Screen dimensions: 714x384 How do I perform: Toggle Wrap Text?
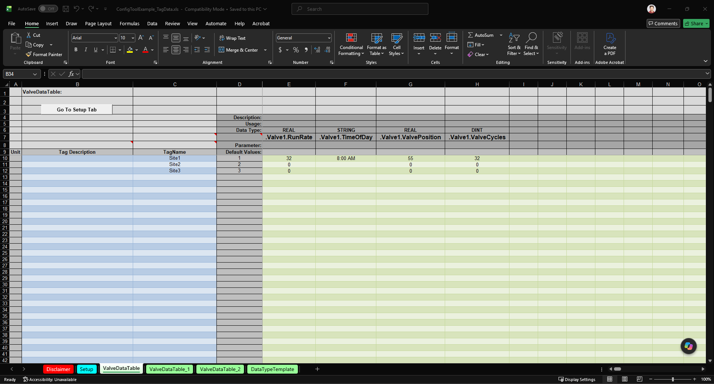tap(233, 38)
